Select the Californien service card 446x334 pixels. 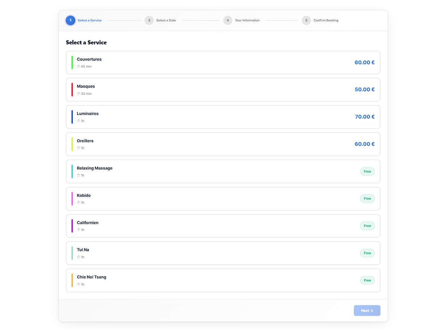point(223,226)
